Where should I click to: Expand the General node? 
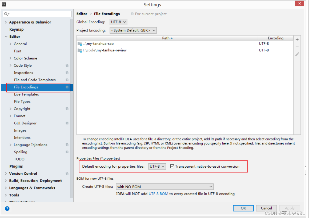[10, 44]
